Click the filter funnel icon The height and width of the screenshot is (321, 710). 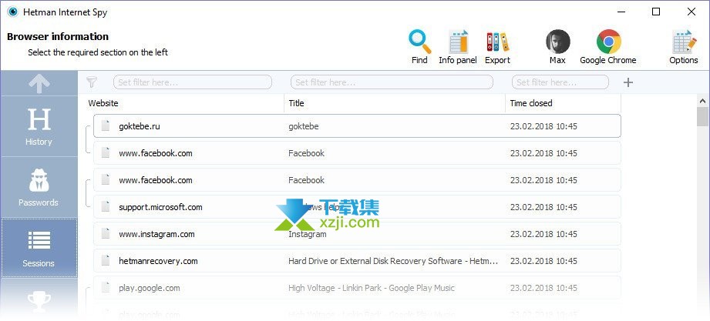(92, 82)
